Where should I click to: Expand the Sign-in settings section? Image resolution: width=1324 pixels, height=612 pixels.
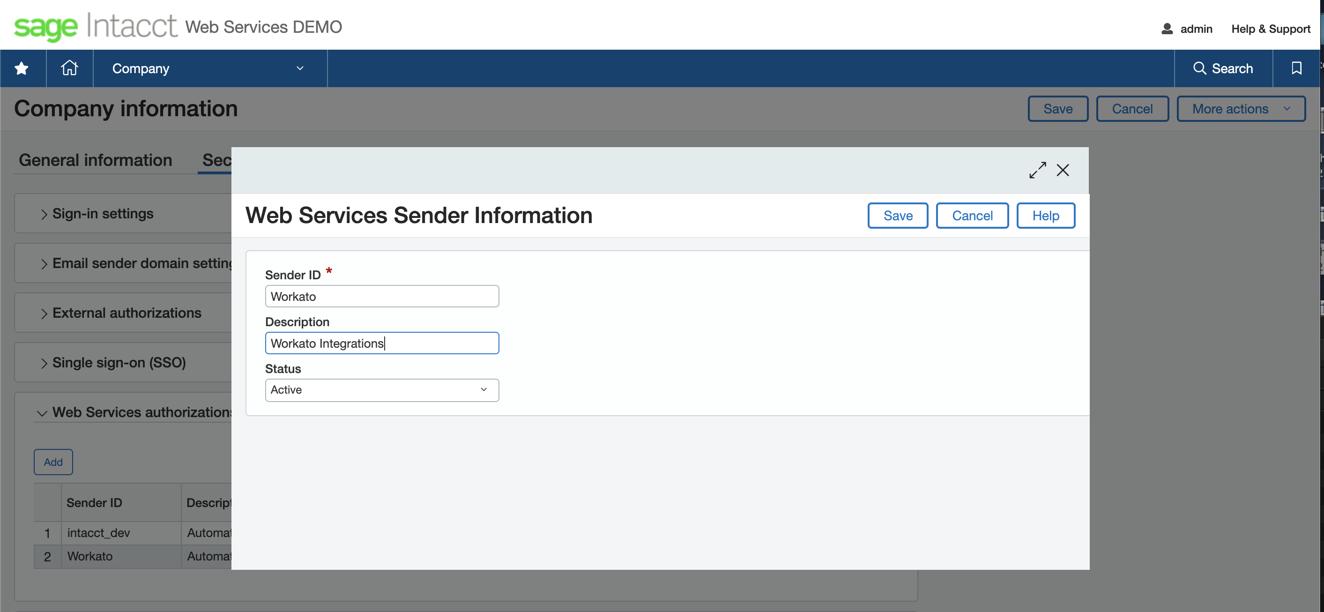[x=101, y=213]
